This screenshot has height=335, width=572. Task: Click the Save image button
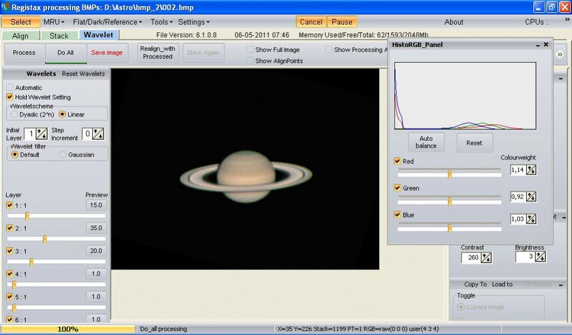pyautogui.click(x=107, y=53)
